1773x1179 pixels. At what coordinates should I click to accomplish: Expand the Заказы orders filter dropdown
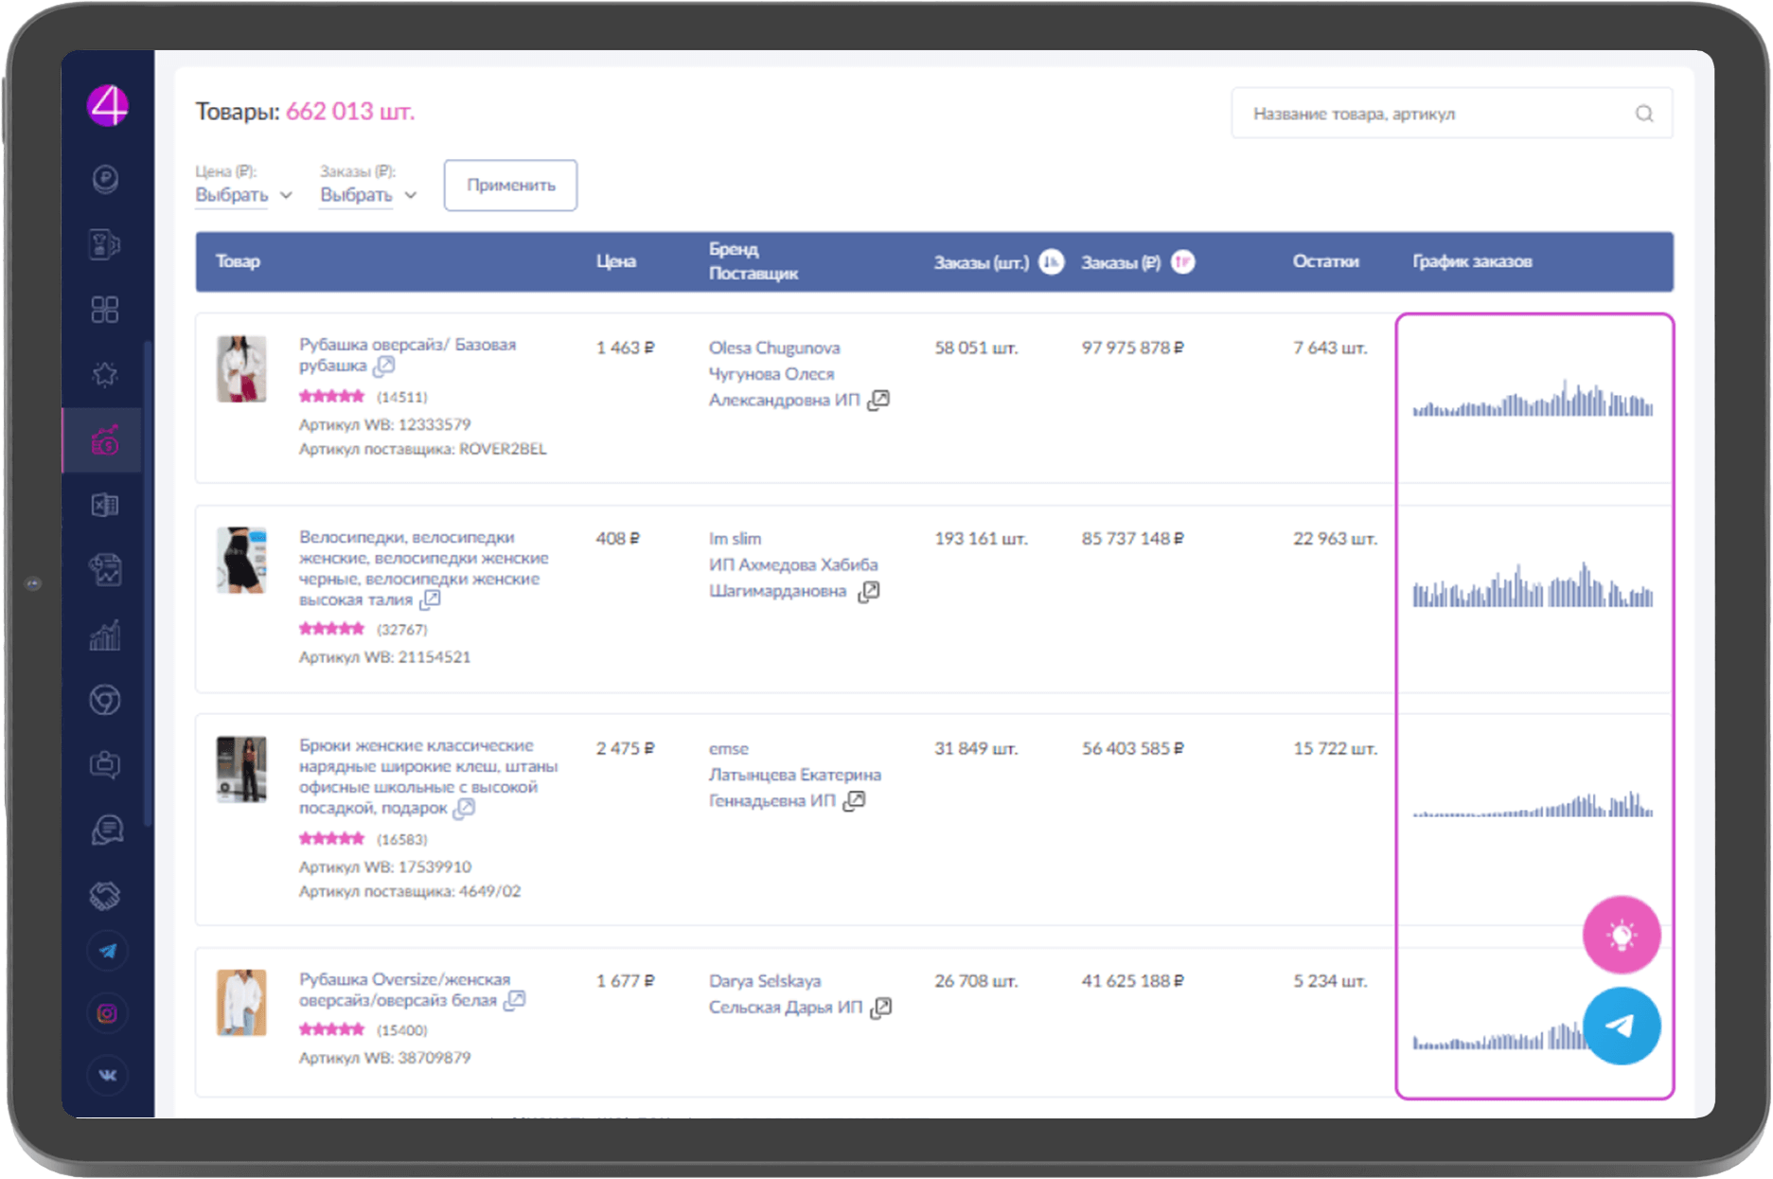(367, 195)
